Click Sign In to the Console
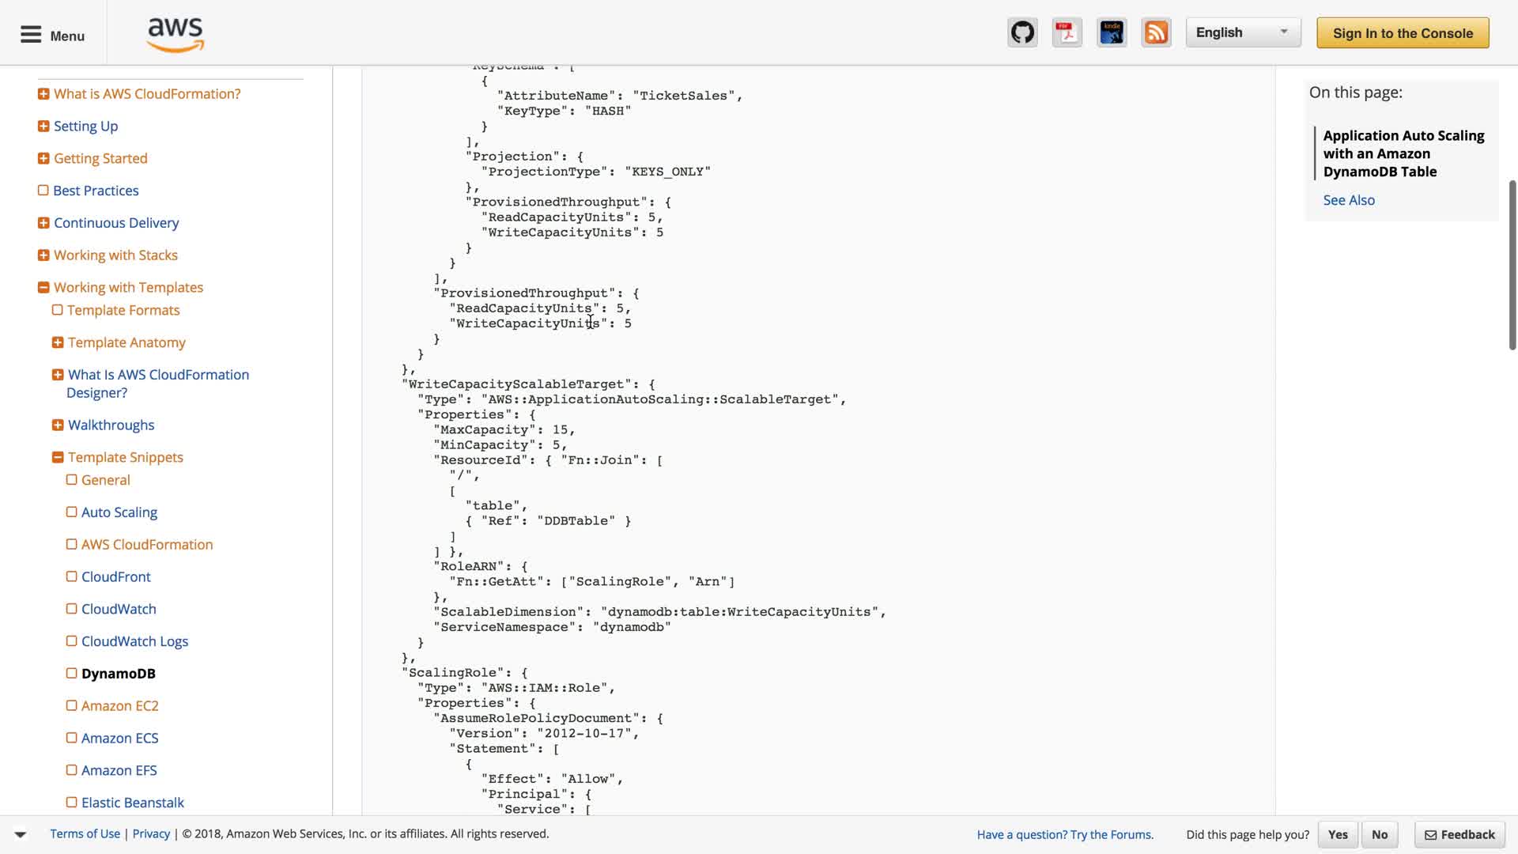The height and width of the screenshot is (854, 1518). (x=1403, y=33)
